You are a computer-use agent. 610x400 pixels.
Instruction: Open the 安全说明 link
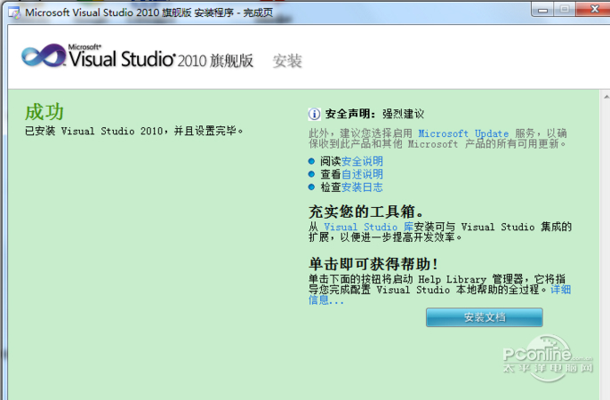[x=362, y=161]
